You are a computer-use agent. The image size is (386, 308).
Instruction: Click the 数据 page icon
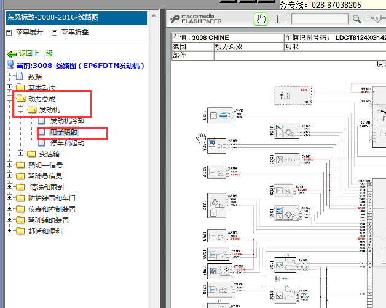click(x=20, y=76)
